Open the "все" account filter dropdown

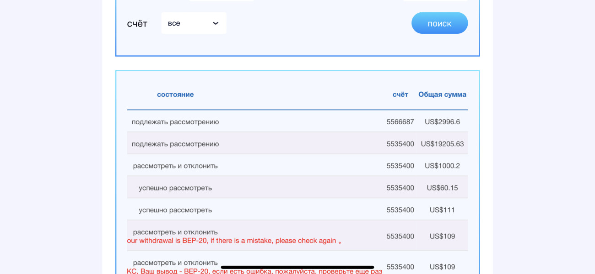point(193,23)
